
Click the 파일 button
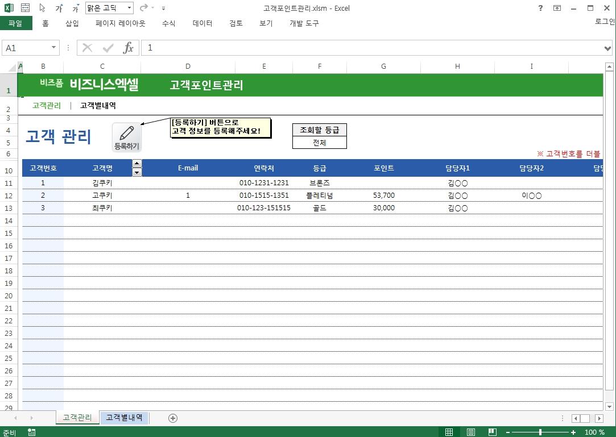pos(15,23)
